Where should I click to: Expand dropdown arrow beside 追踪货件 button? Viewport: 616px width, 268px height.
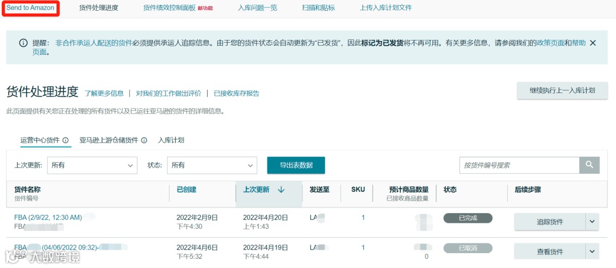pyautogui.click(x=593, y=222)
